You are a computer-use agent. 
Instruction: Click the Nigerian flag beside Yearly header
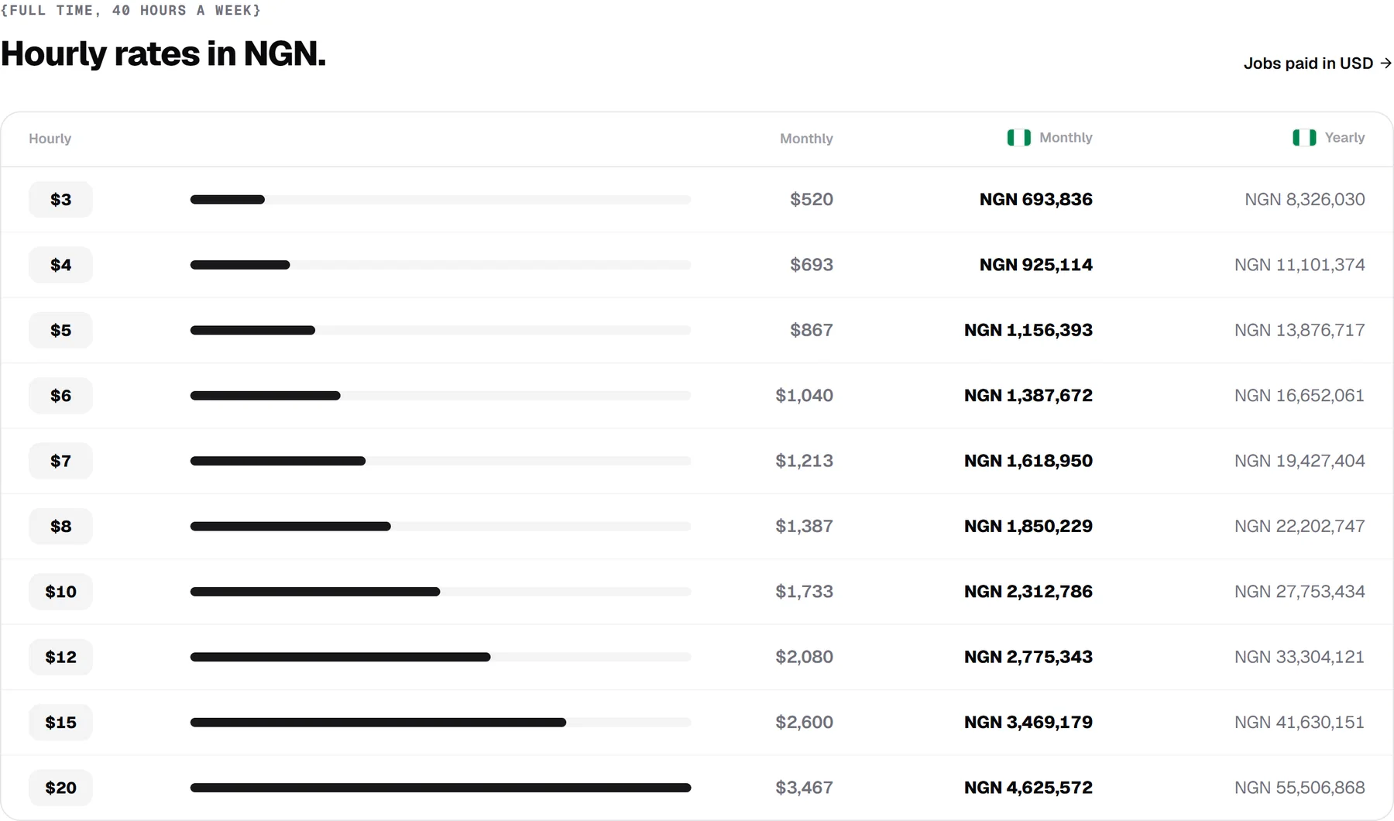[1304, 138]
